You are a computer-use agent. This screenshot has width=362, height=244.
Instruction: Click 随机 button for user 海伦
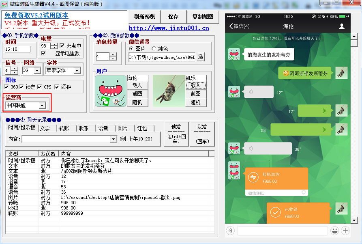click(137, 102)
